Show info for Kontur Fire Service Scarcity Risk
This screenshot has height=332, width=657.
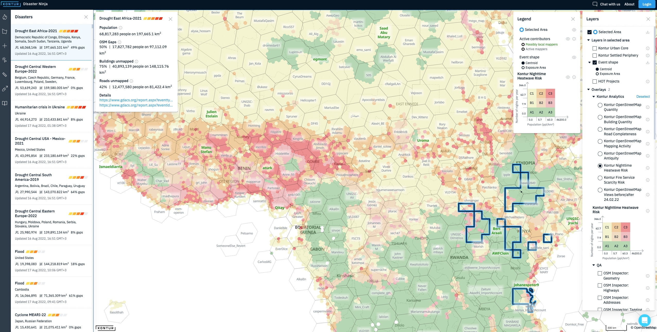point(648,180)
